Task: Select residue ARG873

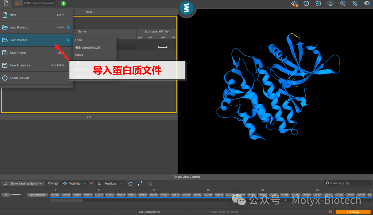Action: coord(121,195)
